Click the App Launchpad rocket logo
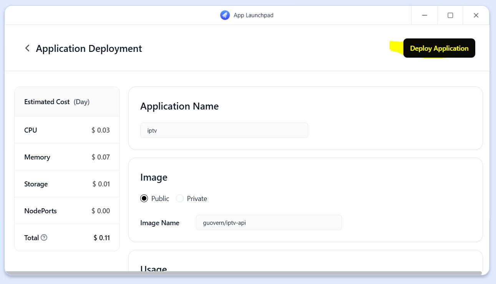496x284 pixels. coord(225,15)
